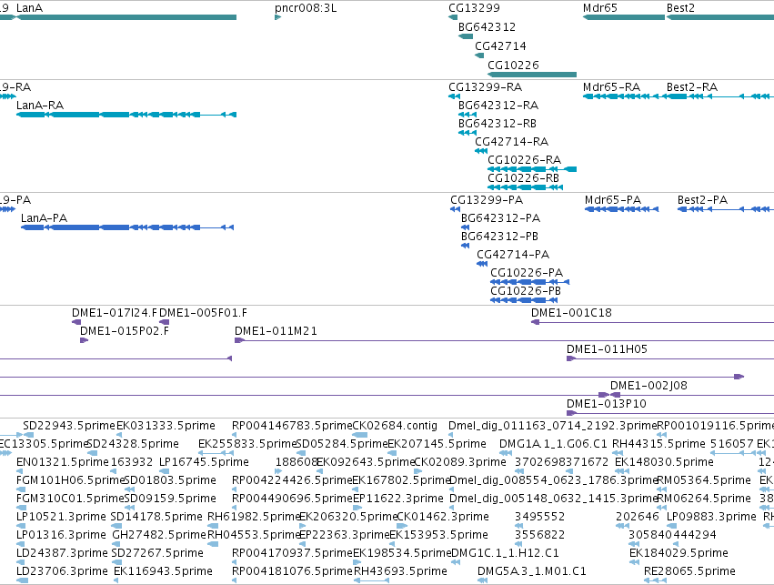Select the LP10521.3prime EST label
The image size is (774, 585).
pyautogui.click(x=61, y=517)
